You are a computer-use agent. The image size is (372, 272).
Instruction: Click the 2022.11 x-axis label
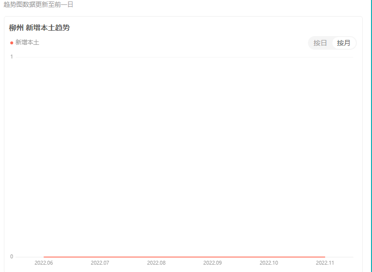point(325,263)
